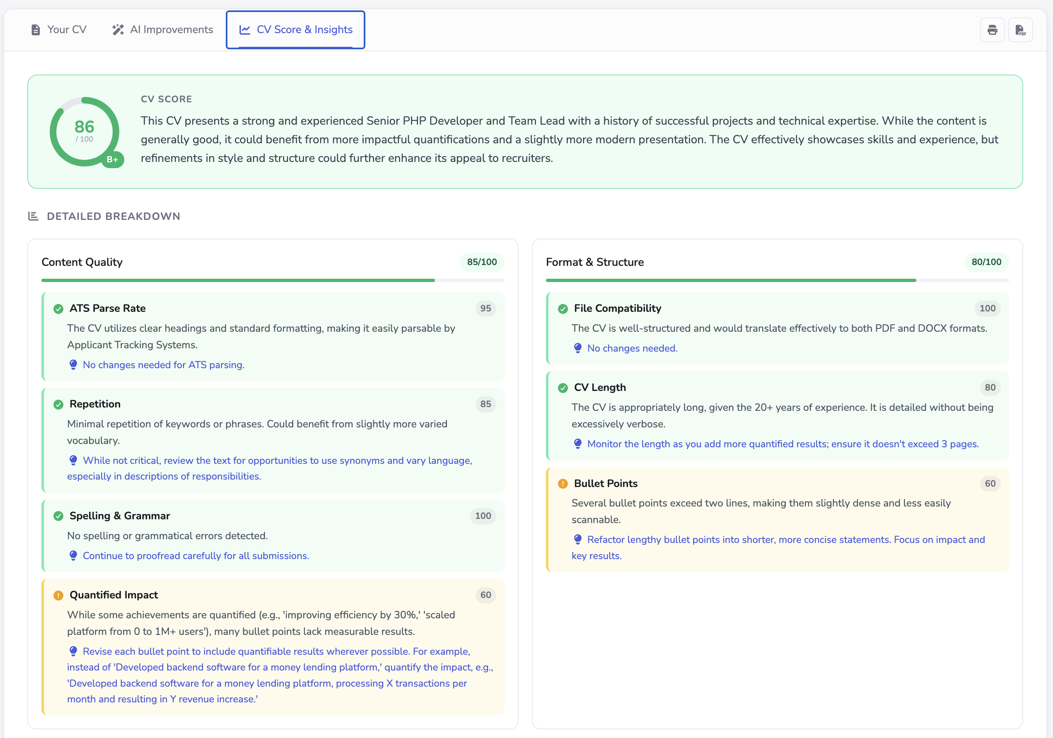
Task: Click the Format & Structure 80/100 badge
Action: tap(985, 262)
